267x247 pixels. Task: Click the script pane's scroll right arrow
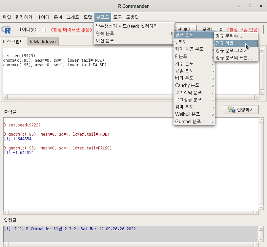[x=257, y=97]
